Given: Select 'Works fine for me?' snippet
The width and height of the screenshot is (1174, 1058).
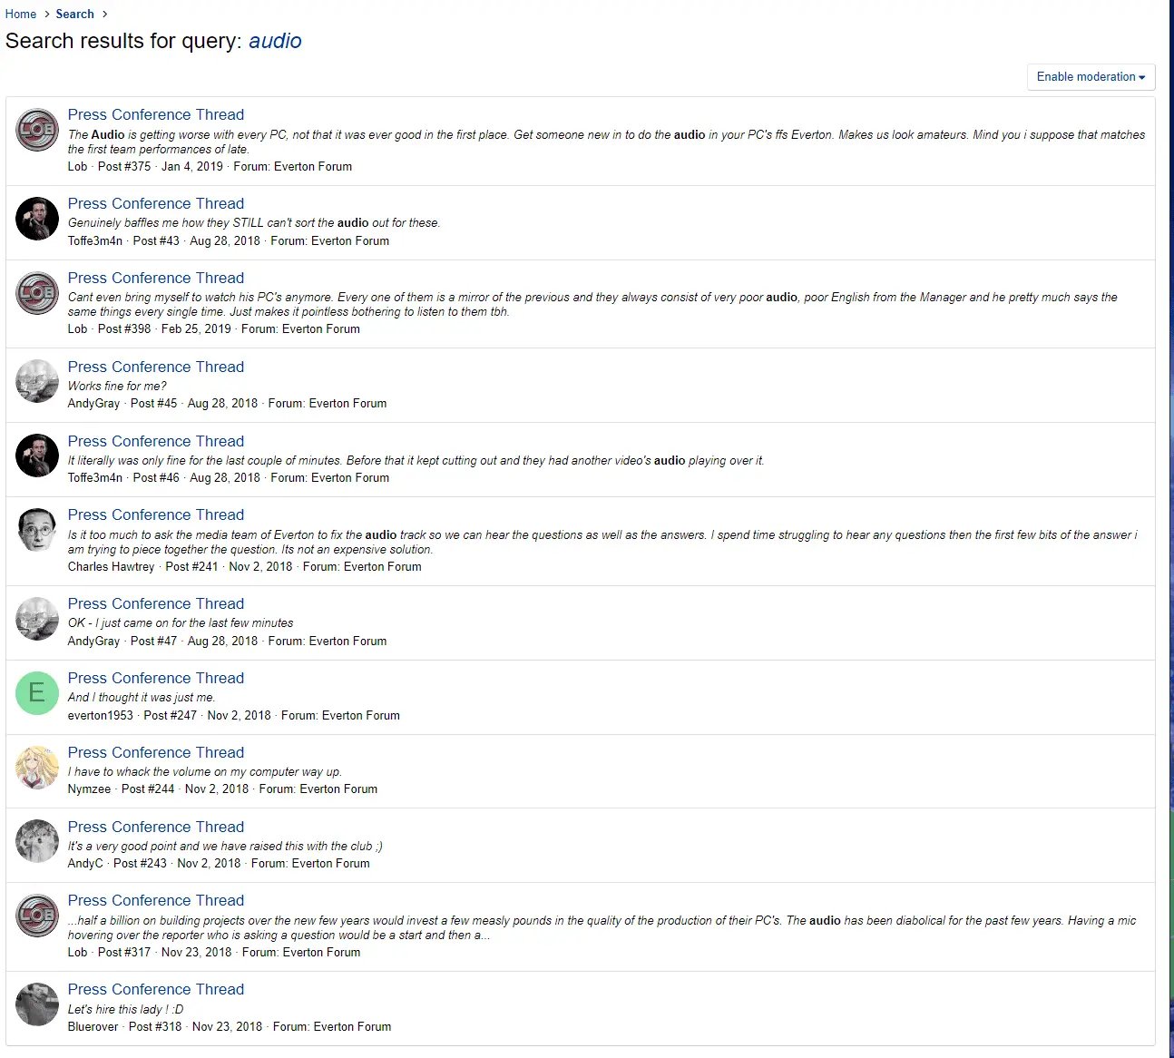Looking at the screenshot, I should (117, 387).
